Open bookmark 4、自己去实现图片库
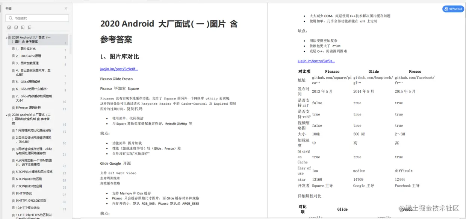466x219 pixels. click(33, 72)
